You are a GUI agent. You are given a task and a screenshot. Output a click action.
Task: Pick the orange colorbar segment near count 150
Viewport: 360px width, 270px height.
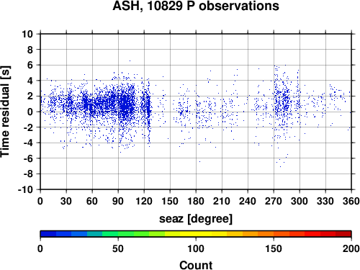274,234
